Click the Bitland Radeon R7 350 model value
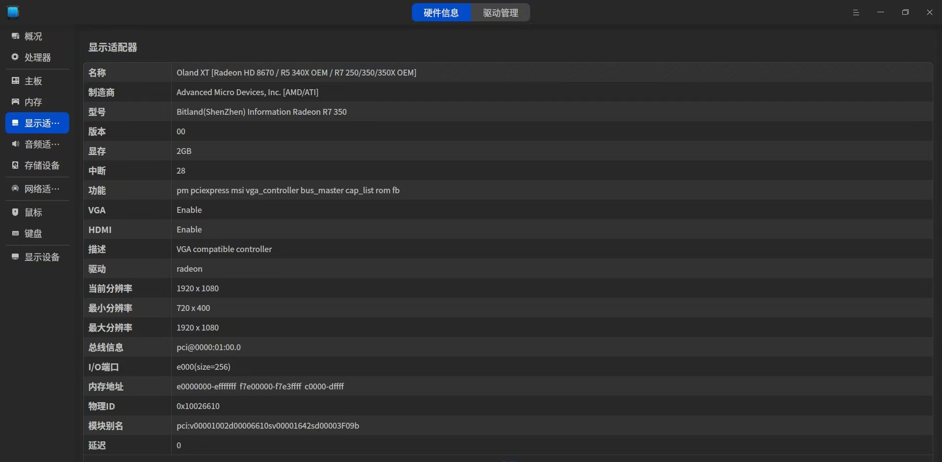942x462 pixels. (262, 112)
